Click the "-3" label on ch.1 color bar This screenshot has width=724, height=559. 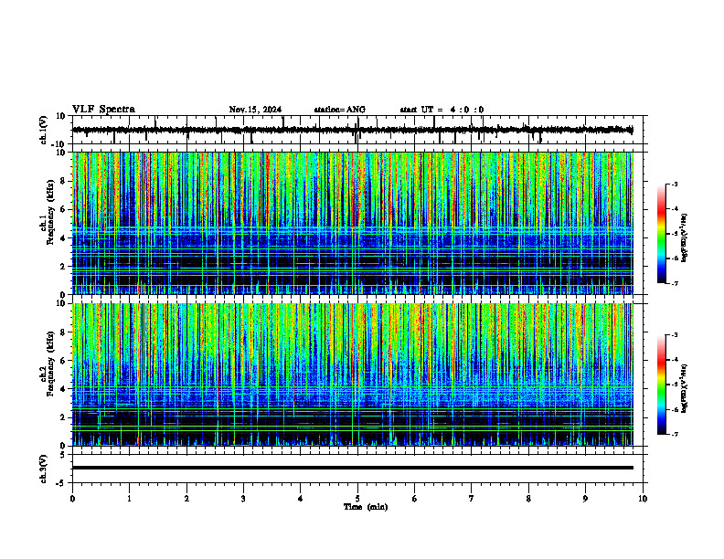[675, 184]
